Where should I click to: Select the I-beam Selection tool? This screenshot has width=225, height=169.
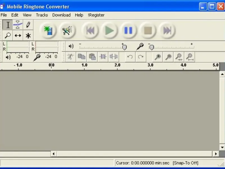point(8,25)
